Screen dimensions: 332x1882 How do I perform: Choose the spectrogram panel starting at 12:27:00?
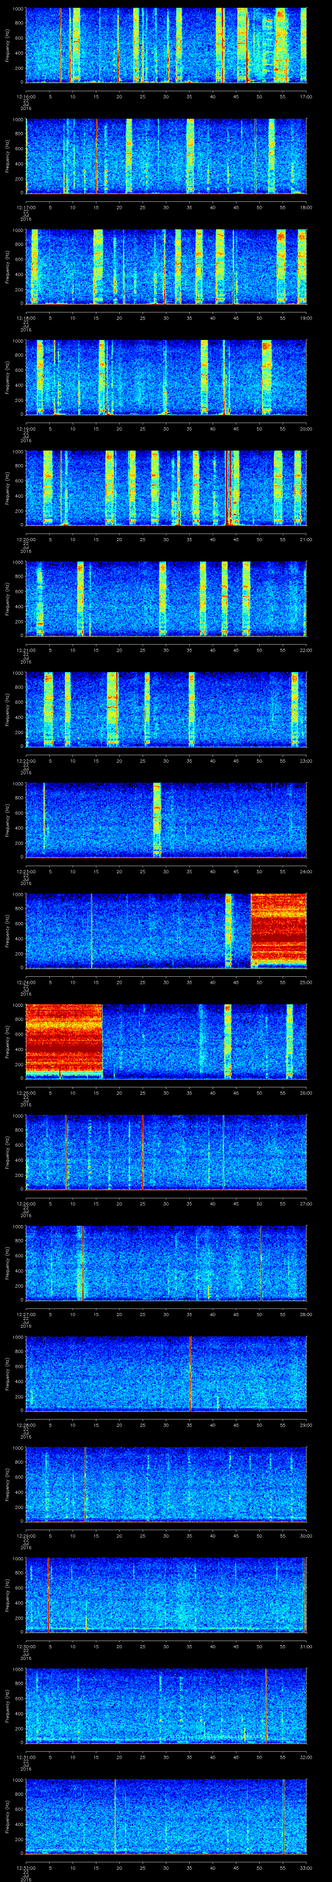click(166, 1263)
